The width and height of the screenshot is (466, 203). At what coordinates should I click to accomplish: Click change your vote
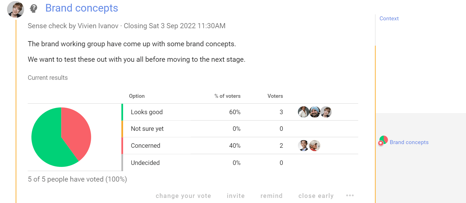point(183,196)
